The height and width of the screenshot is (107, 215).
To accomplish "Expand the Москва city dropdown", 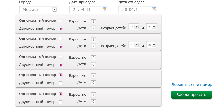I will click(55, 10).
